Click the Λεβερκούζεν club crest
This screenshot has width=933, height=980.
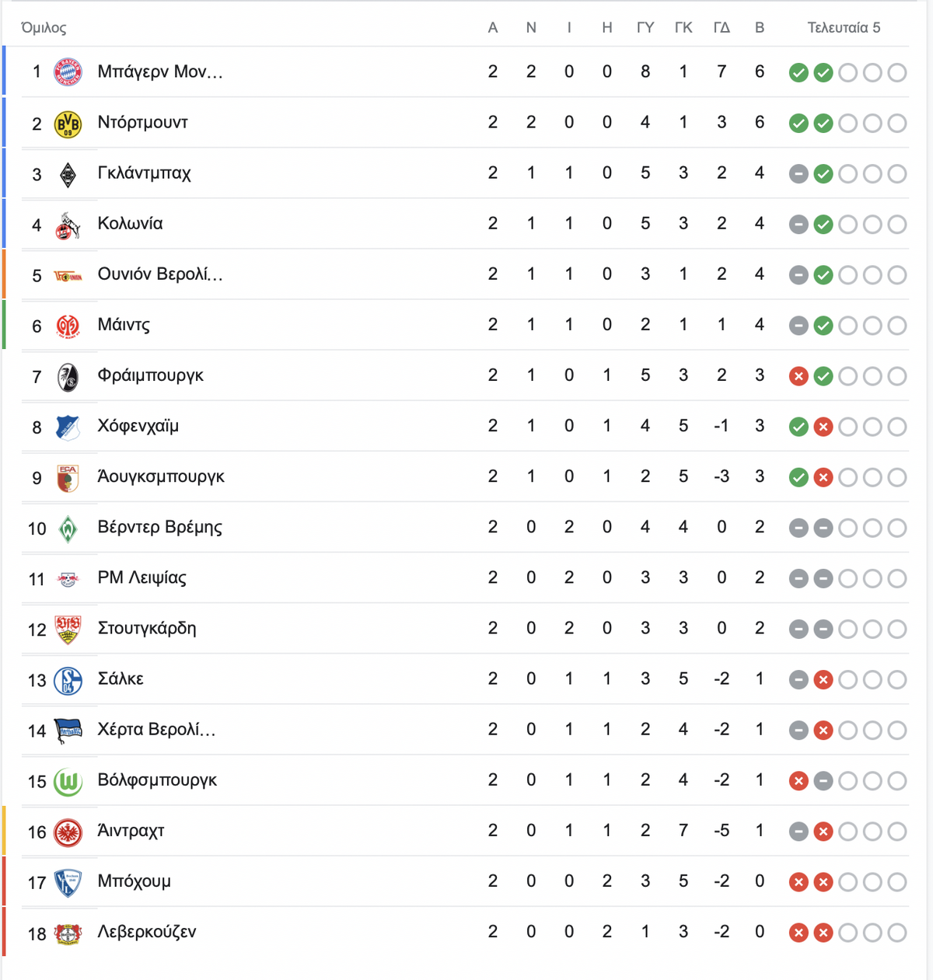click(68, 933)
